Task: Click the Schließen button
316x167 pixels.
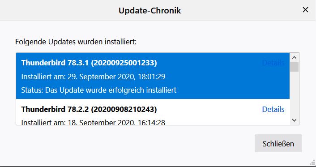Action: 278,143
